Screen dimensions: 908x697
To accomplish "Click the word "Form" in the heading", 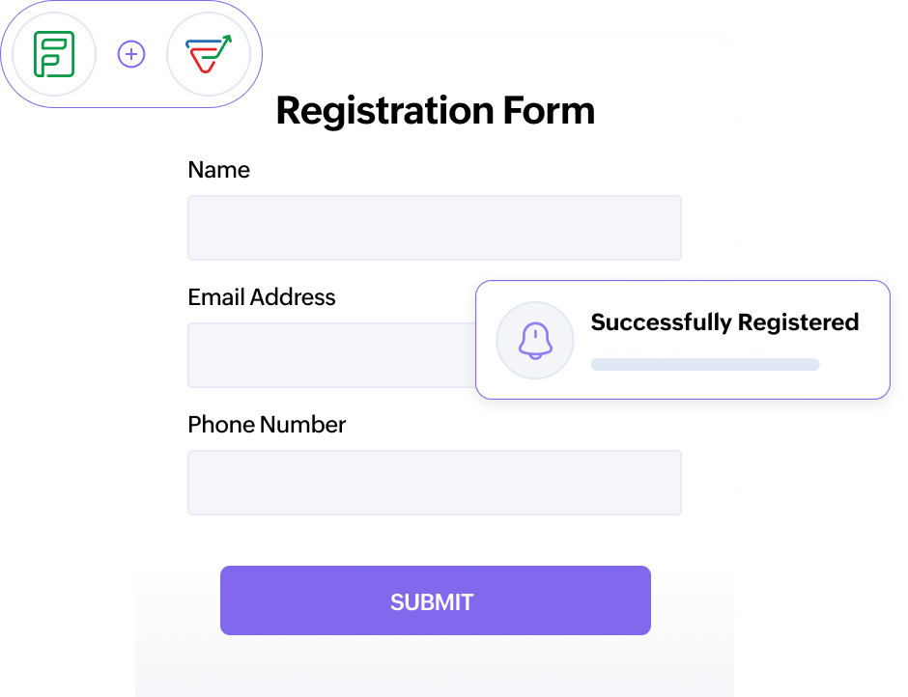I will click(548, 111).
